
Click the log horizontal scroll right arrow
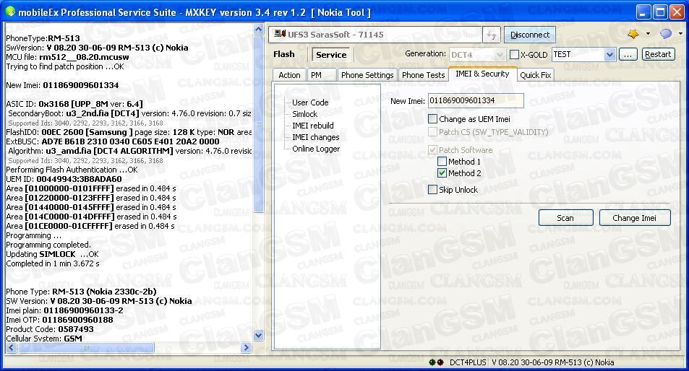(x=246, y=348)
